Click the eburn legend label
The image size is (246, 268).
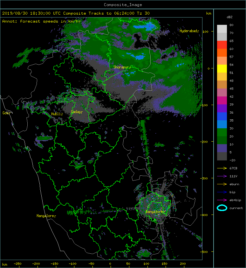(x=234, y=184)
